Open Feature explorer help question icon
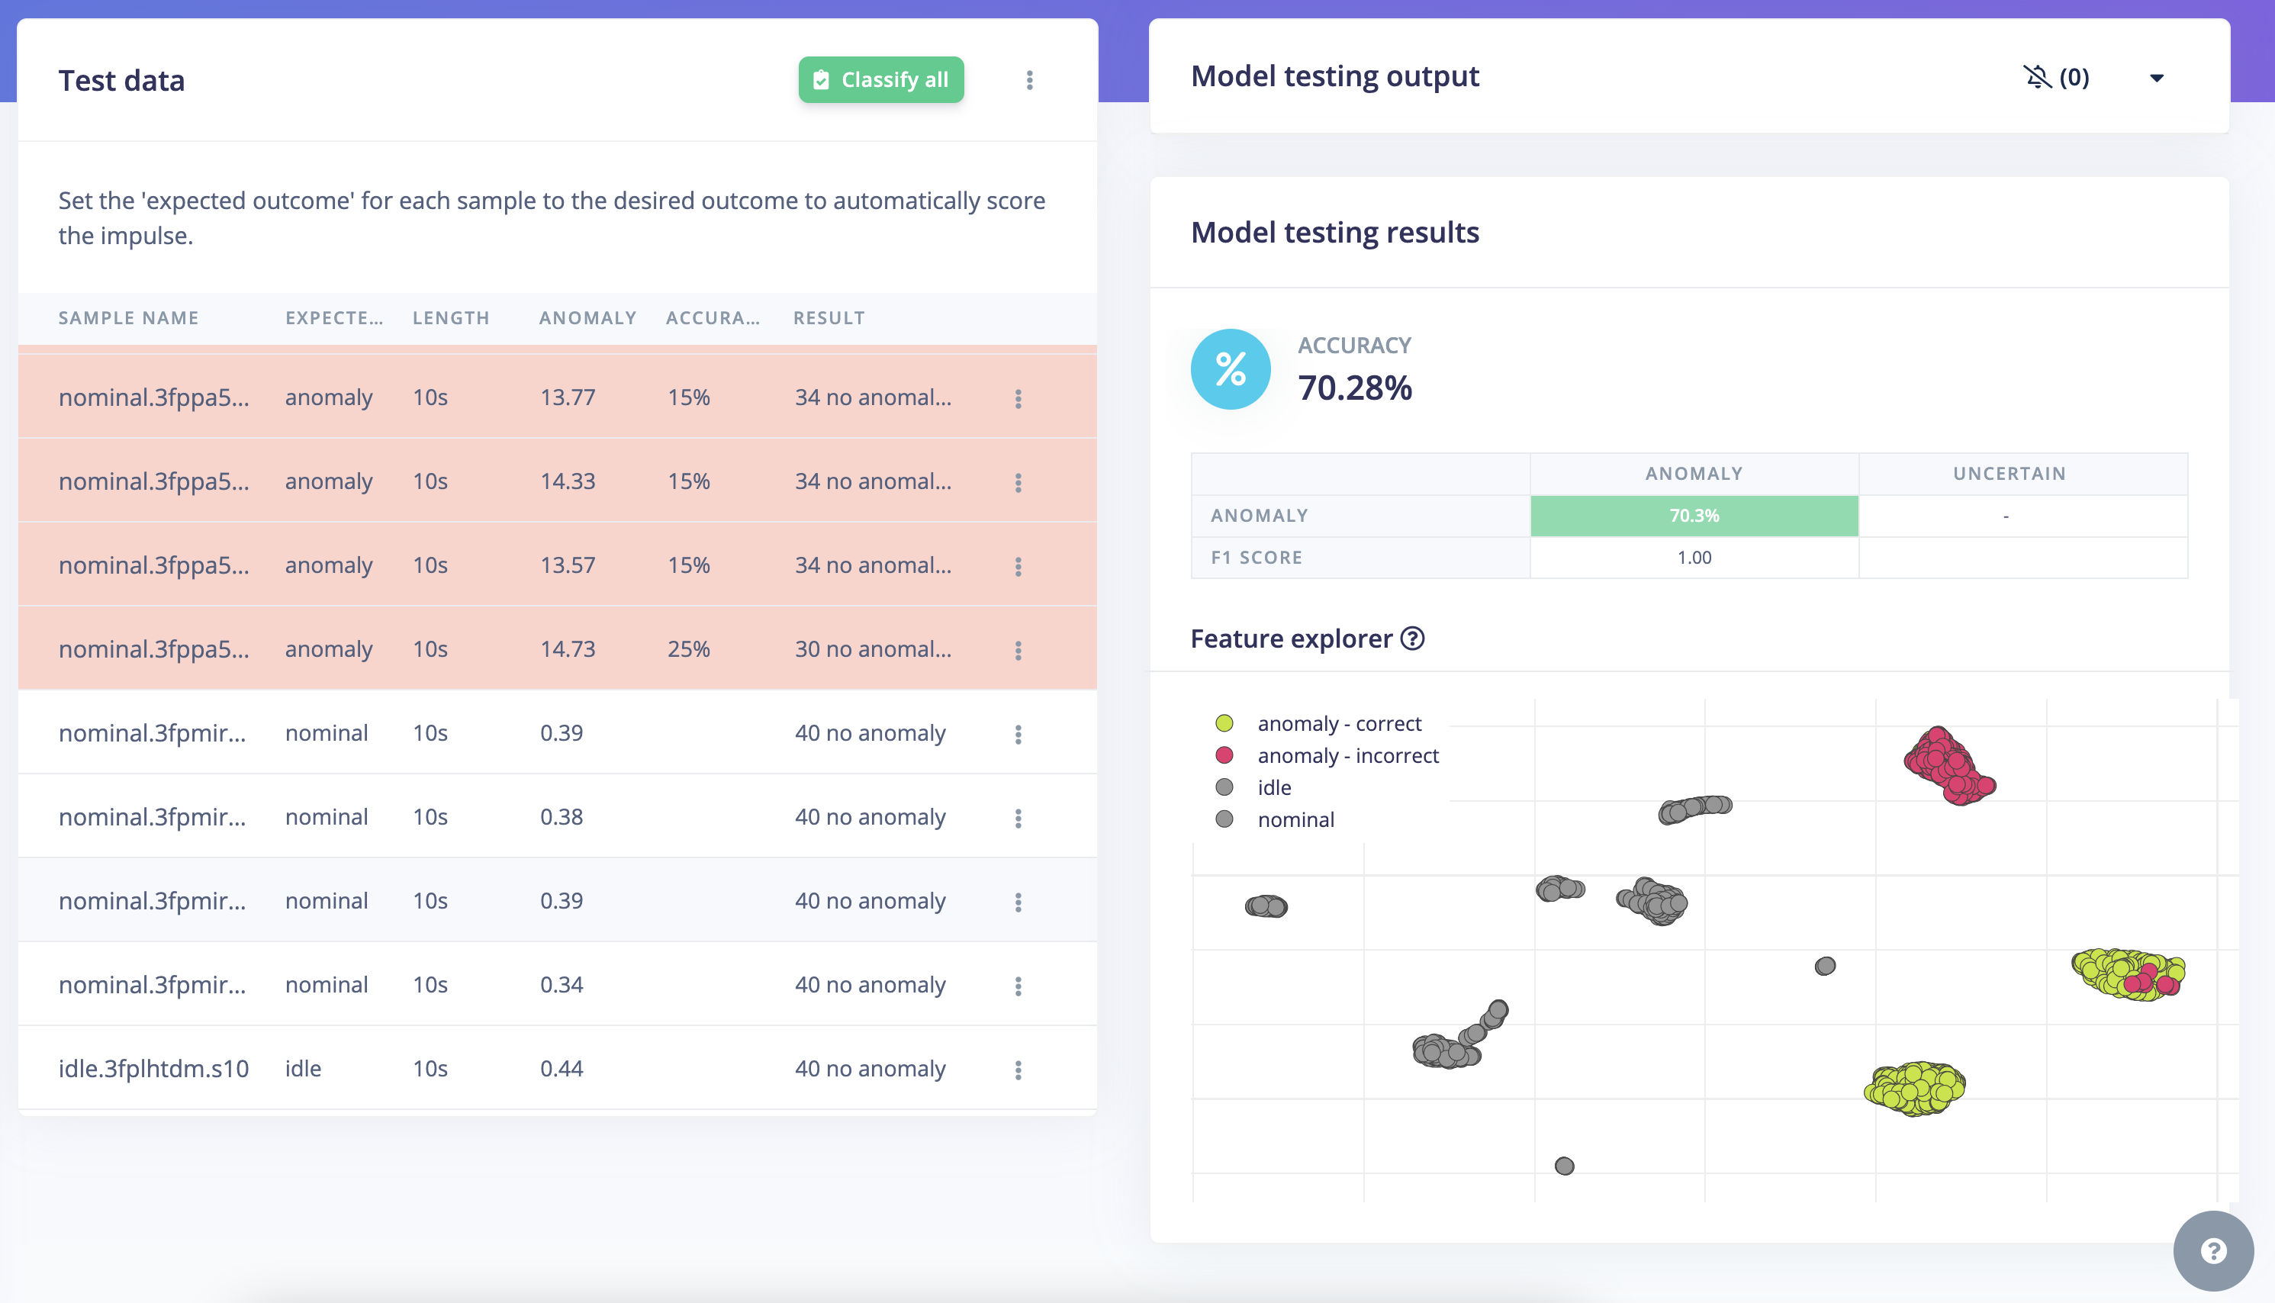2275x1303 pixels. click(1412, 638)
